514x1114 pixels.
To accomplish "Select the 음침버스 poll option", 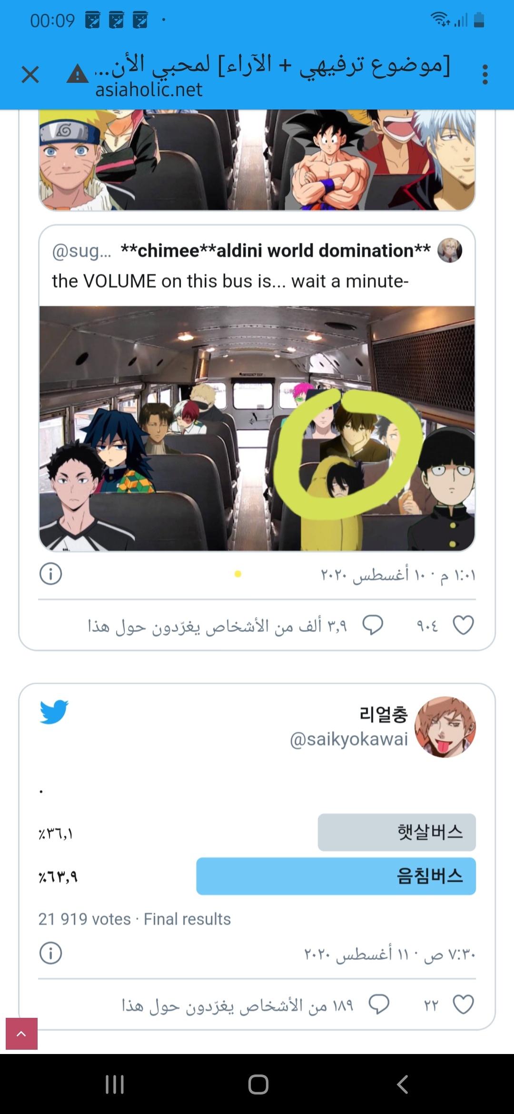I will [x=336, y=876].
